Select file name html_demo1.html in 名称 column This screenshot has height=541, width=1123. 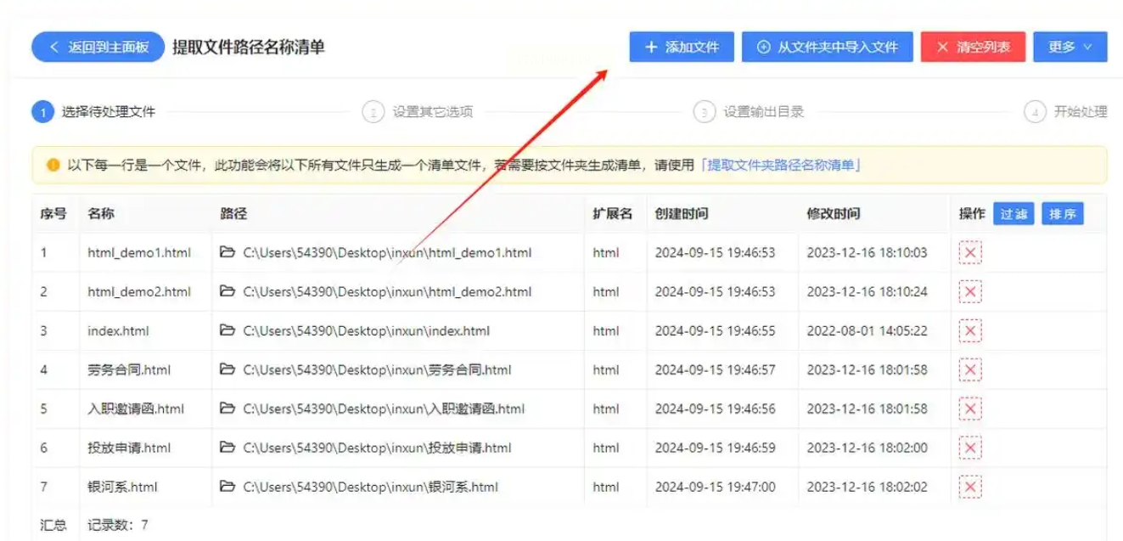click(139, 252)
